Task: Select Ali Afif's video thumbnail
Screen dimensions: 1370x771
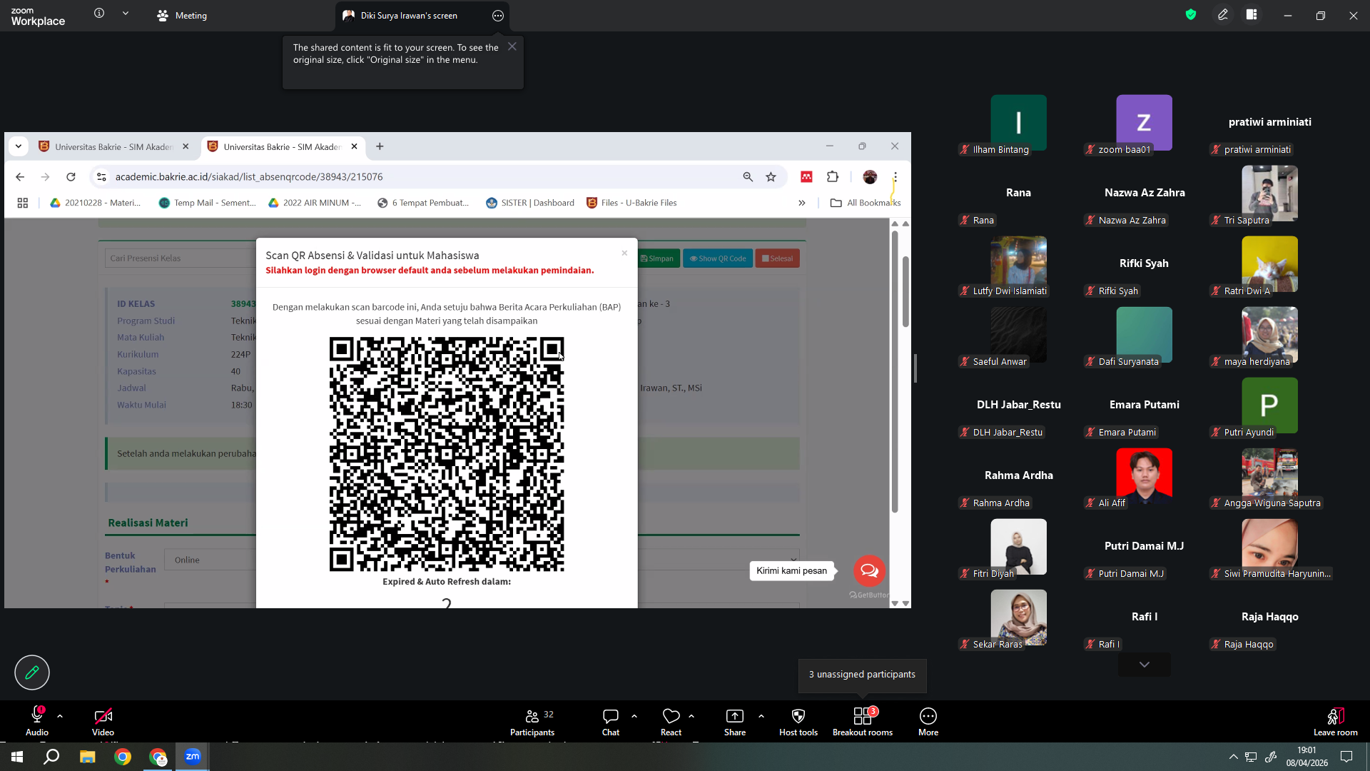Action: (1144, 476)
